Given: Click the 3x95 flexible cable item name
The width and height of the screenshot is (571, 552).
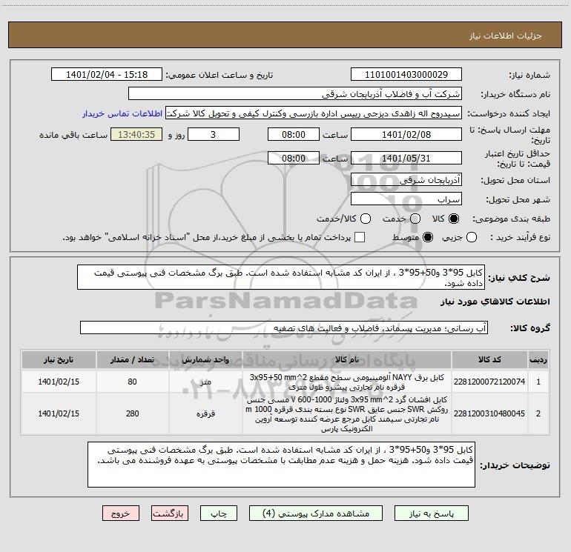Looking at the screenshot, I should [x=347, y=413].
